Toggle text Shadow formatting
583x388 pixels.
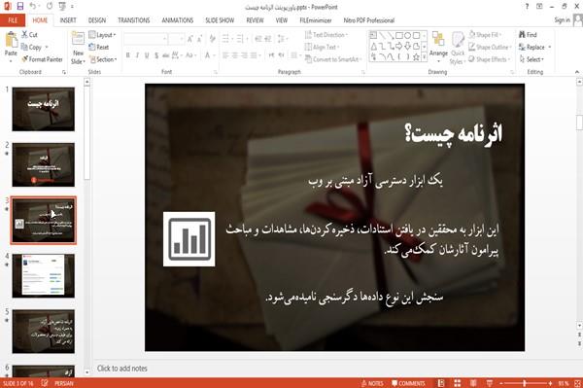(x=156, y=55)
